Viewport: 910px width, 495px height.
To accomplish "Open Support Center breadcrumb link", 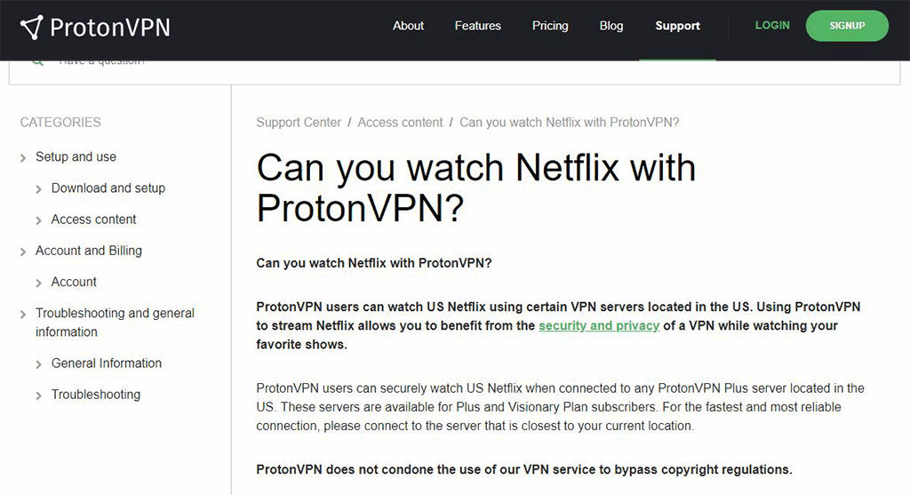I will point(299,123).
